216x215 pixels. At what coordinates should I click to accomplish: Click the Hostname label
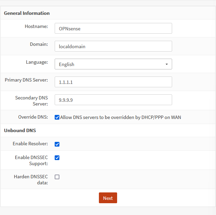tap(36, 26)
